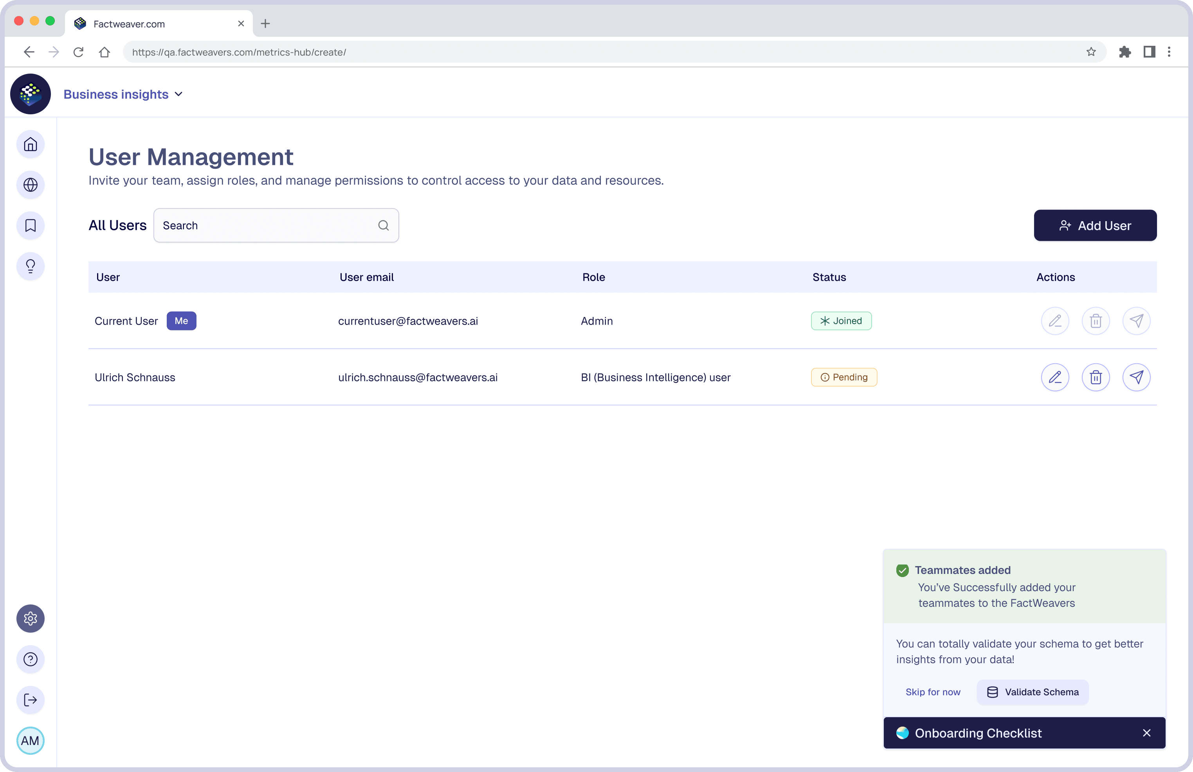The width and height of the screenshot is (1193, 772).
Task: Click the browser home icon
Action: click(104, 52)
